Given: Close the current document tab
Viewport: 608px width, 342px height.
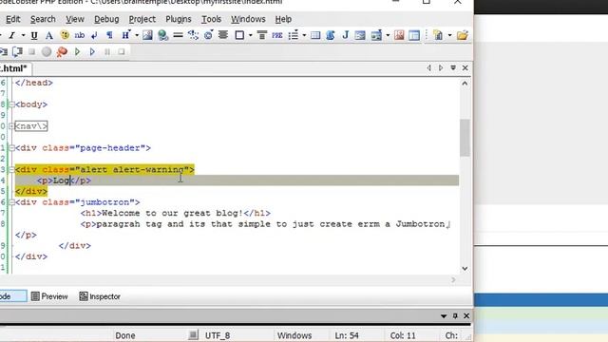Looking at the screenshot, I should (x=465, y=67).
